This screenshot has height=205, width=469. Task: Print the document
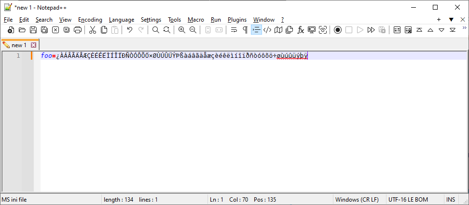coord(78,30)
